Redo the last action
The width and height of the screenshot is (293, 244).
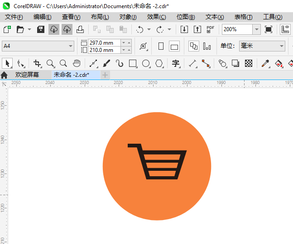pos(160,29)
